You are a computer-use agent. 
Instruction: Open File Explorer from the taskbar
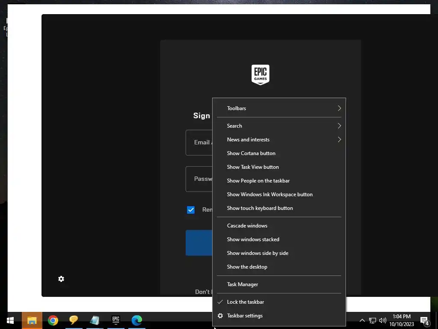click(32, 320)
